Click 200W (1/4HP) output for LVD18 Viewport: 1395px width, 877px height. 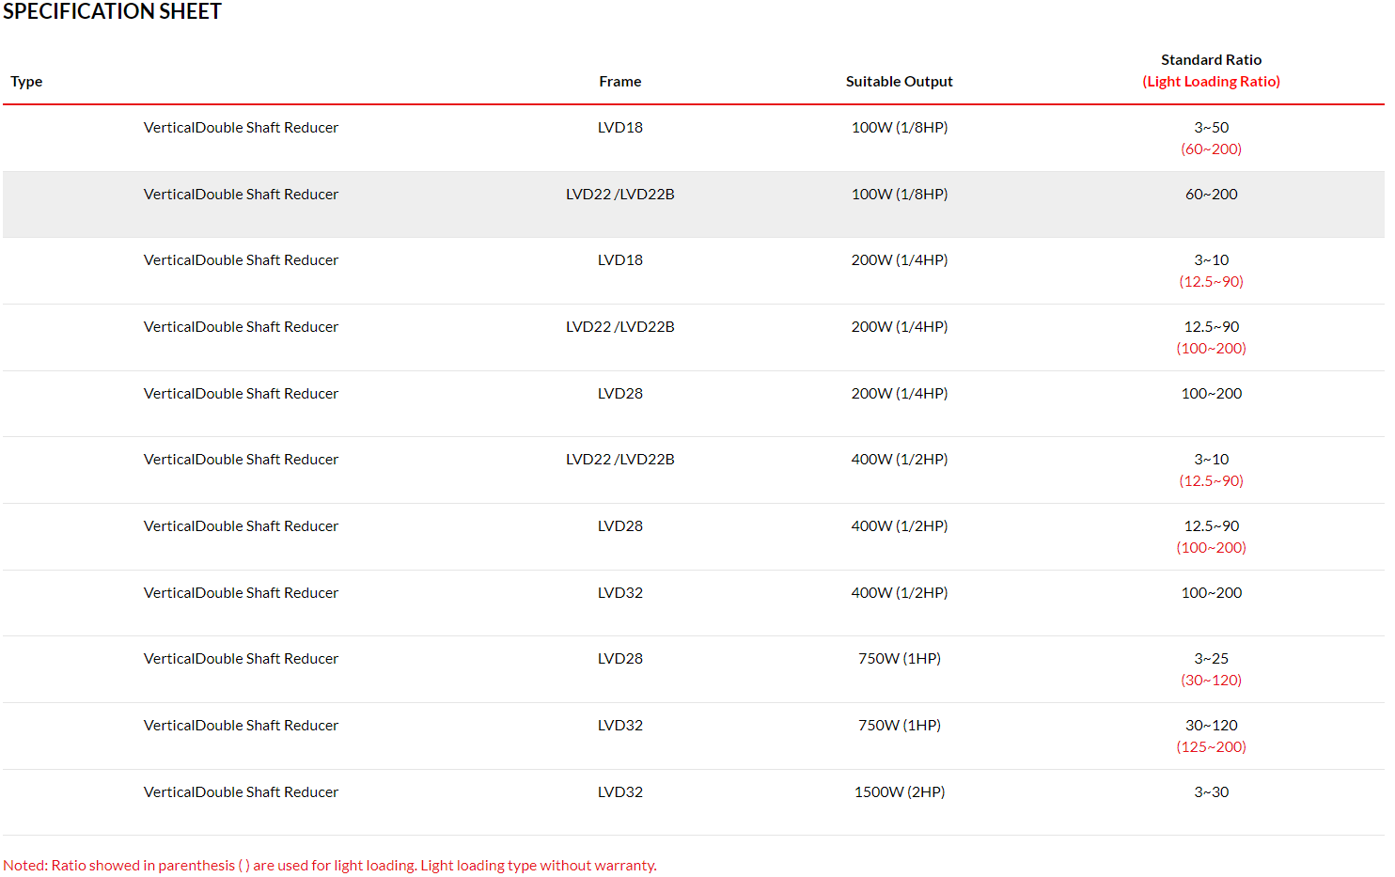tap(900, 260)
